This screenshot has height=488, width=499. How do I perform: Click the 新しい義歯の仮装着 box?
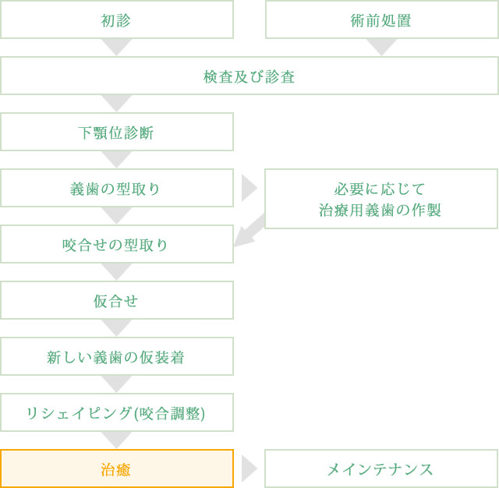(x=117, y=356)
